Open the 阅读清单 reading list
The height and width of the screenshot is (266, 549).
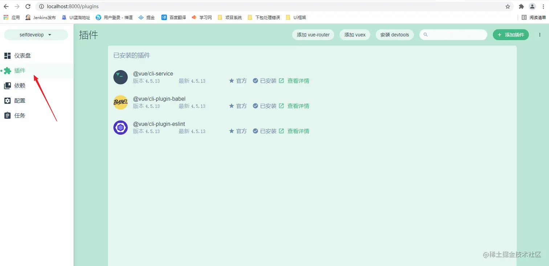tap(534, 17)
